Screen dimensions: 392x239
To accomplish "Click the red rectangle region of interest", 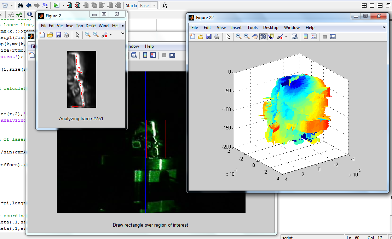I will [156, 139].
